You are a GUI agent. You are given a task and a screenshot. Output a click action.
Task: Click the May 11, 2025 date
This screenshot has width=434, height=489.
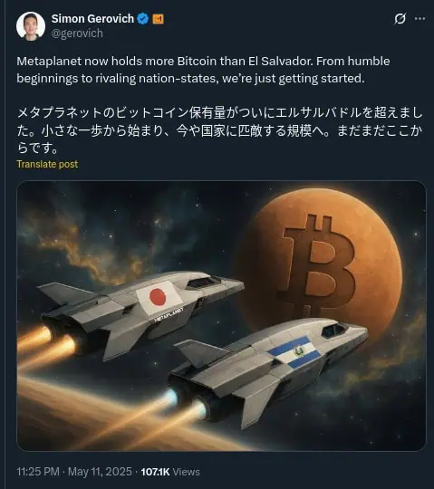100,472
